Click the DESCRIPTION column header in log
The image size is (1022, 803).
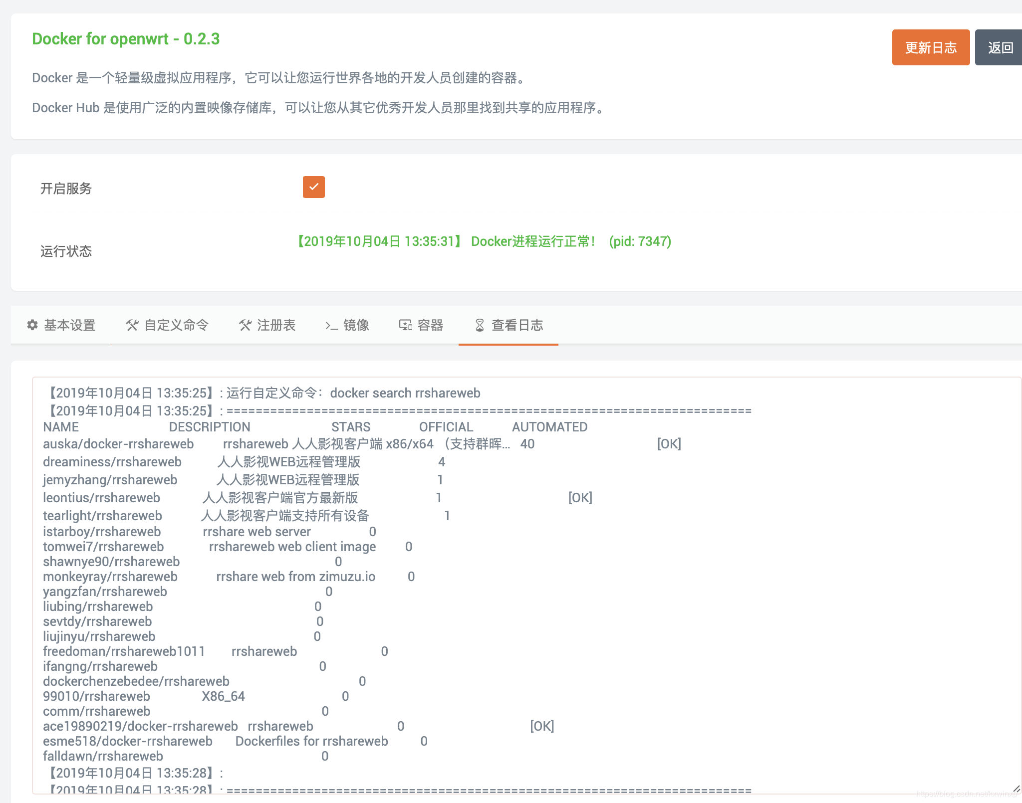coord(210,427)
